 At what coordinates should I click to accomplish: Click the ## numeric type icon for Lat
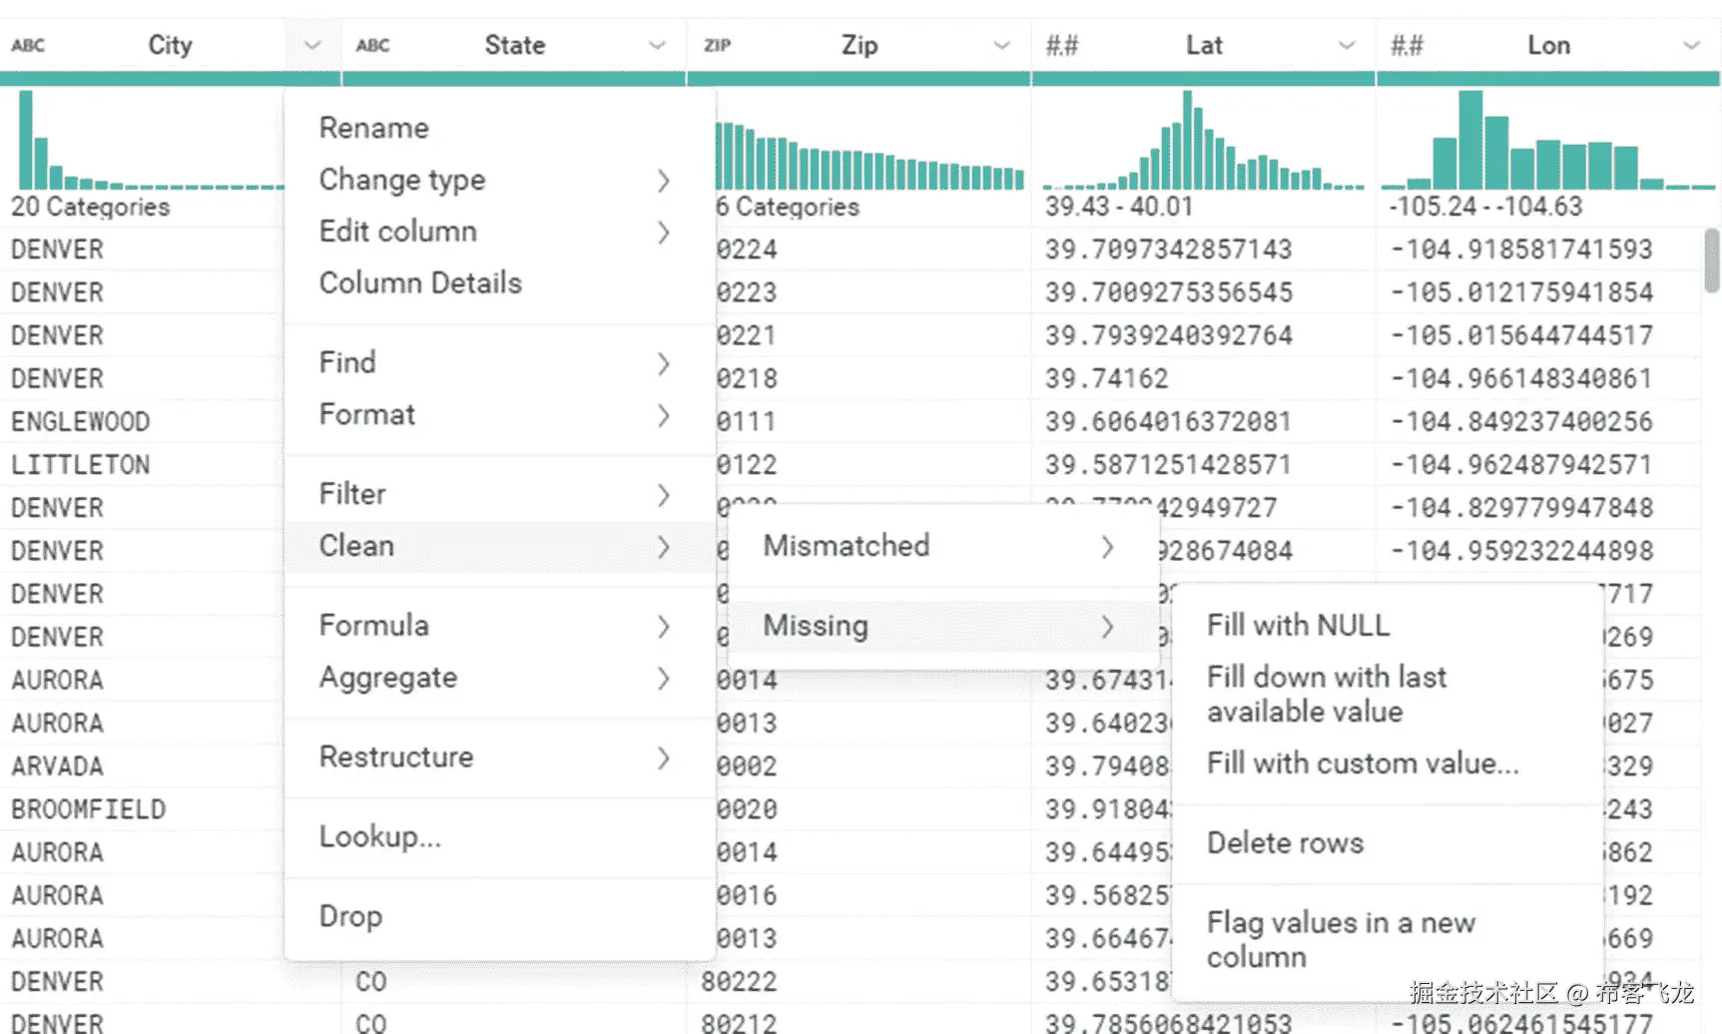tap(1061, 45)
